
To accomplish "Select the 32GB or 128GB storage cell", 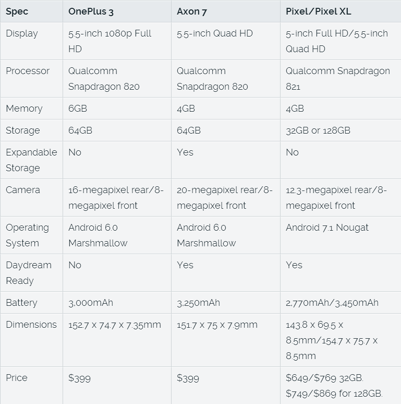I will 318,130.
